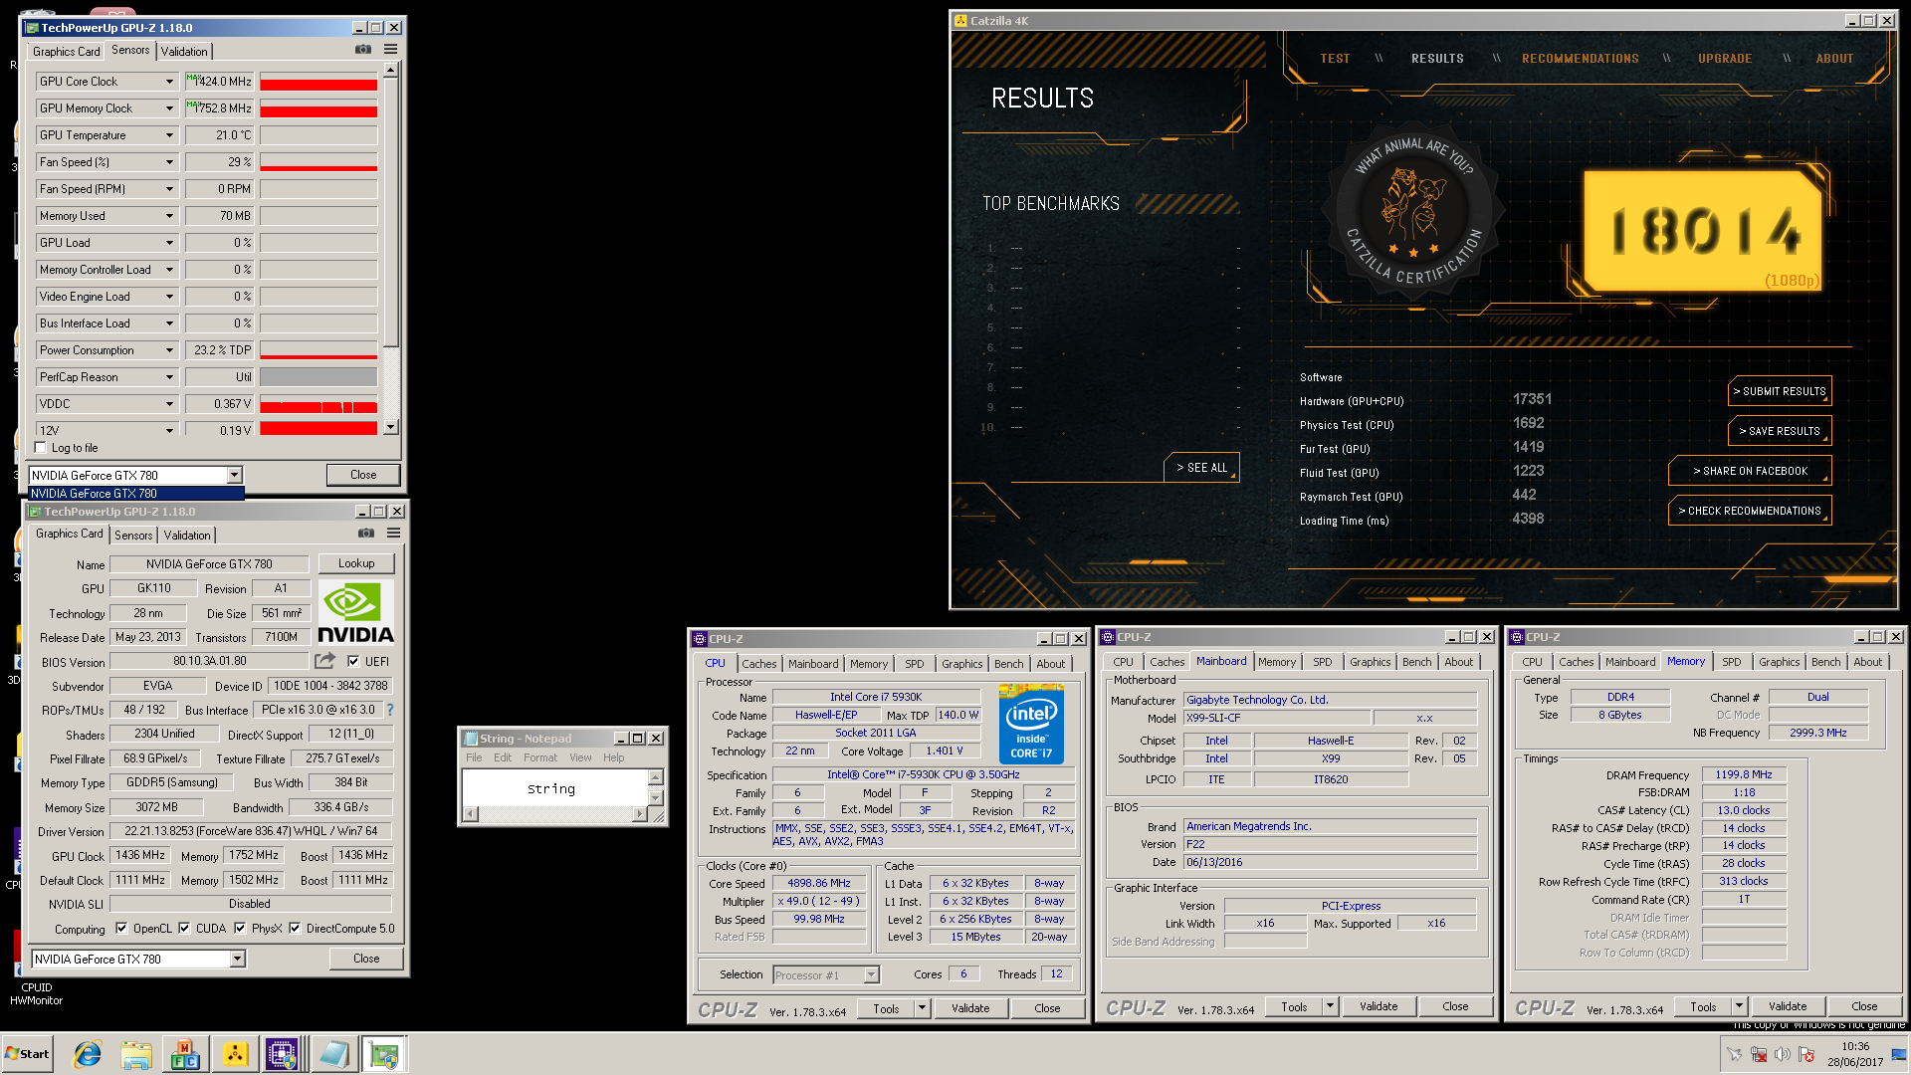Open the hamburger menu in GPU-Z Graphics Card window

394,534
